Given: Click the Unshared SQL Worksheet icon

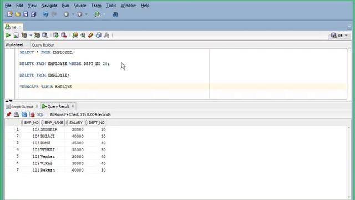Looking at the screenshot, I should pyautogui.click(x=75, y=35).
